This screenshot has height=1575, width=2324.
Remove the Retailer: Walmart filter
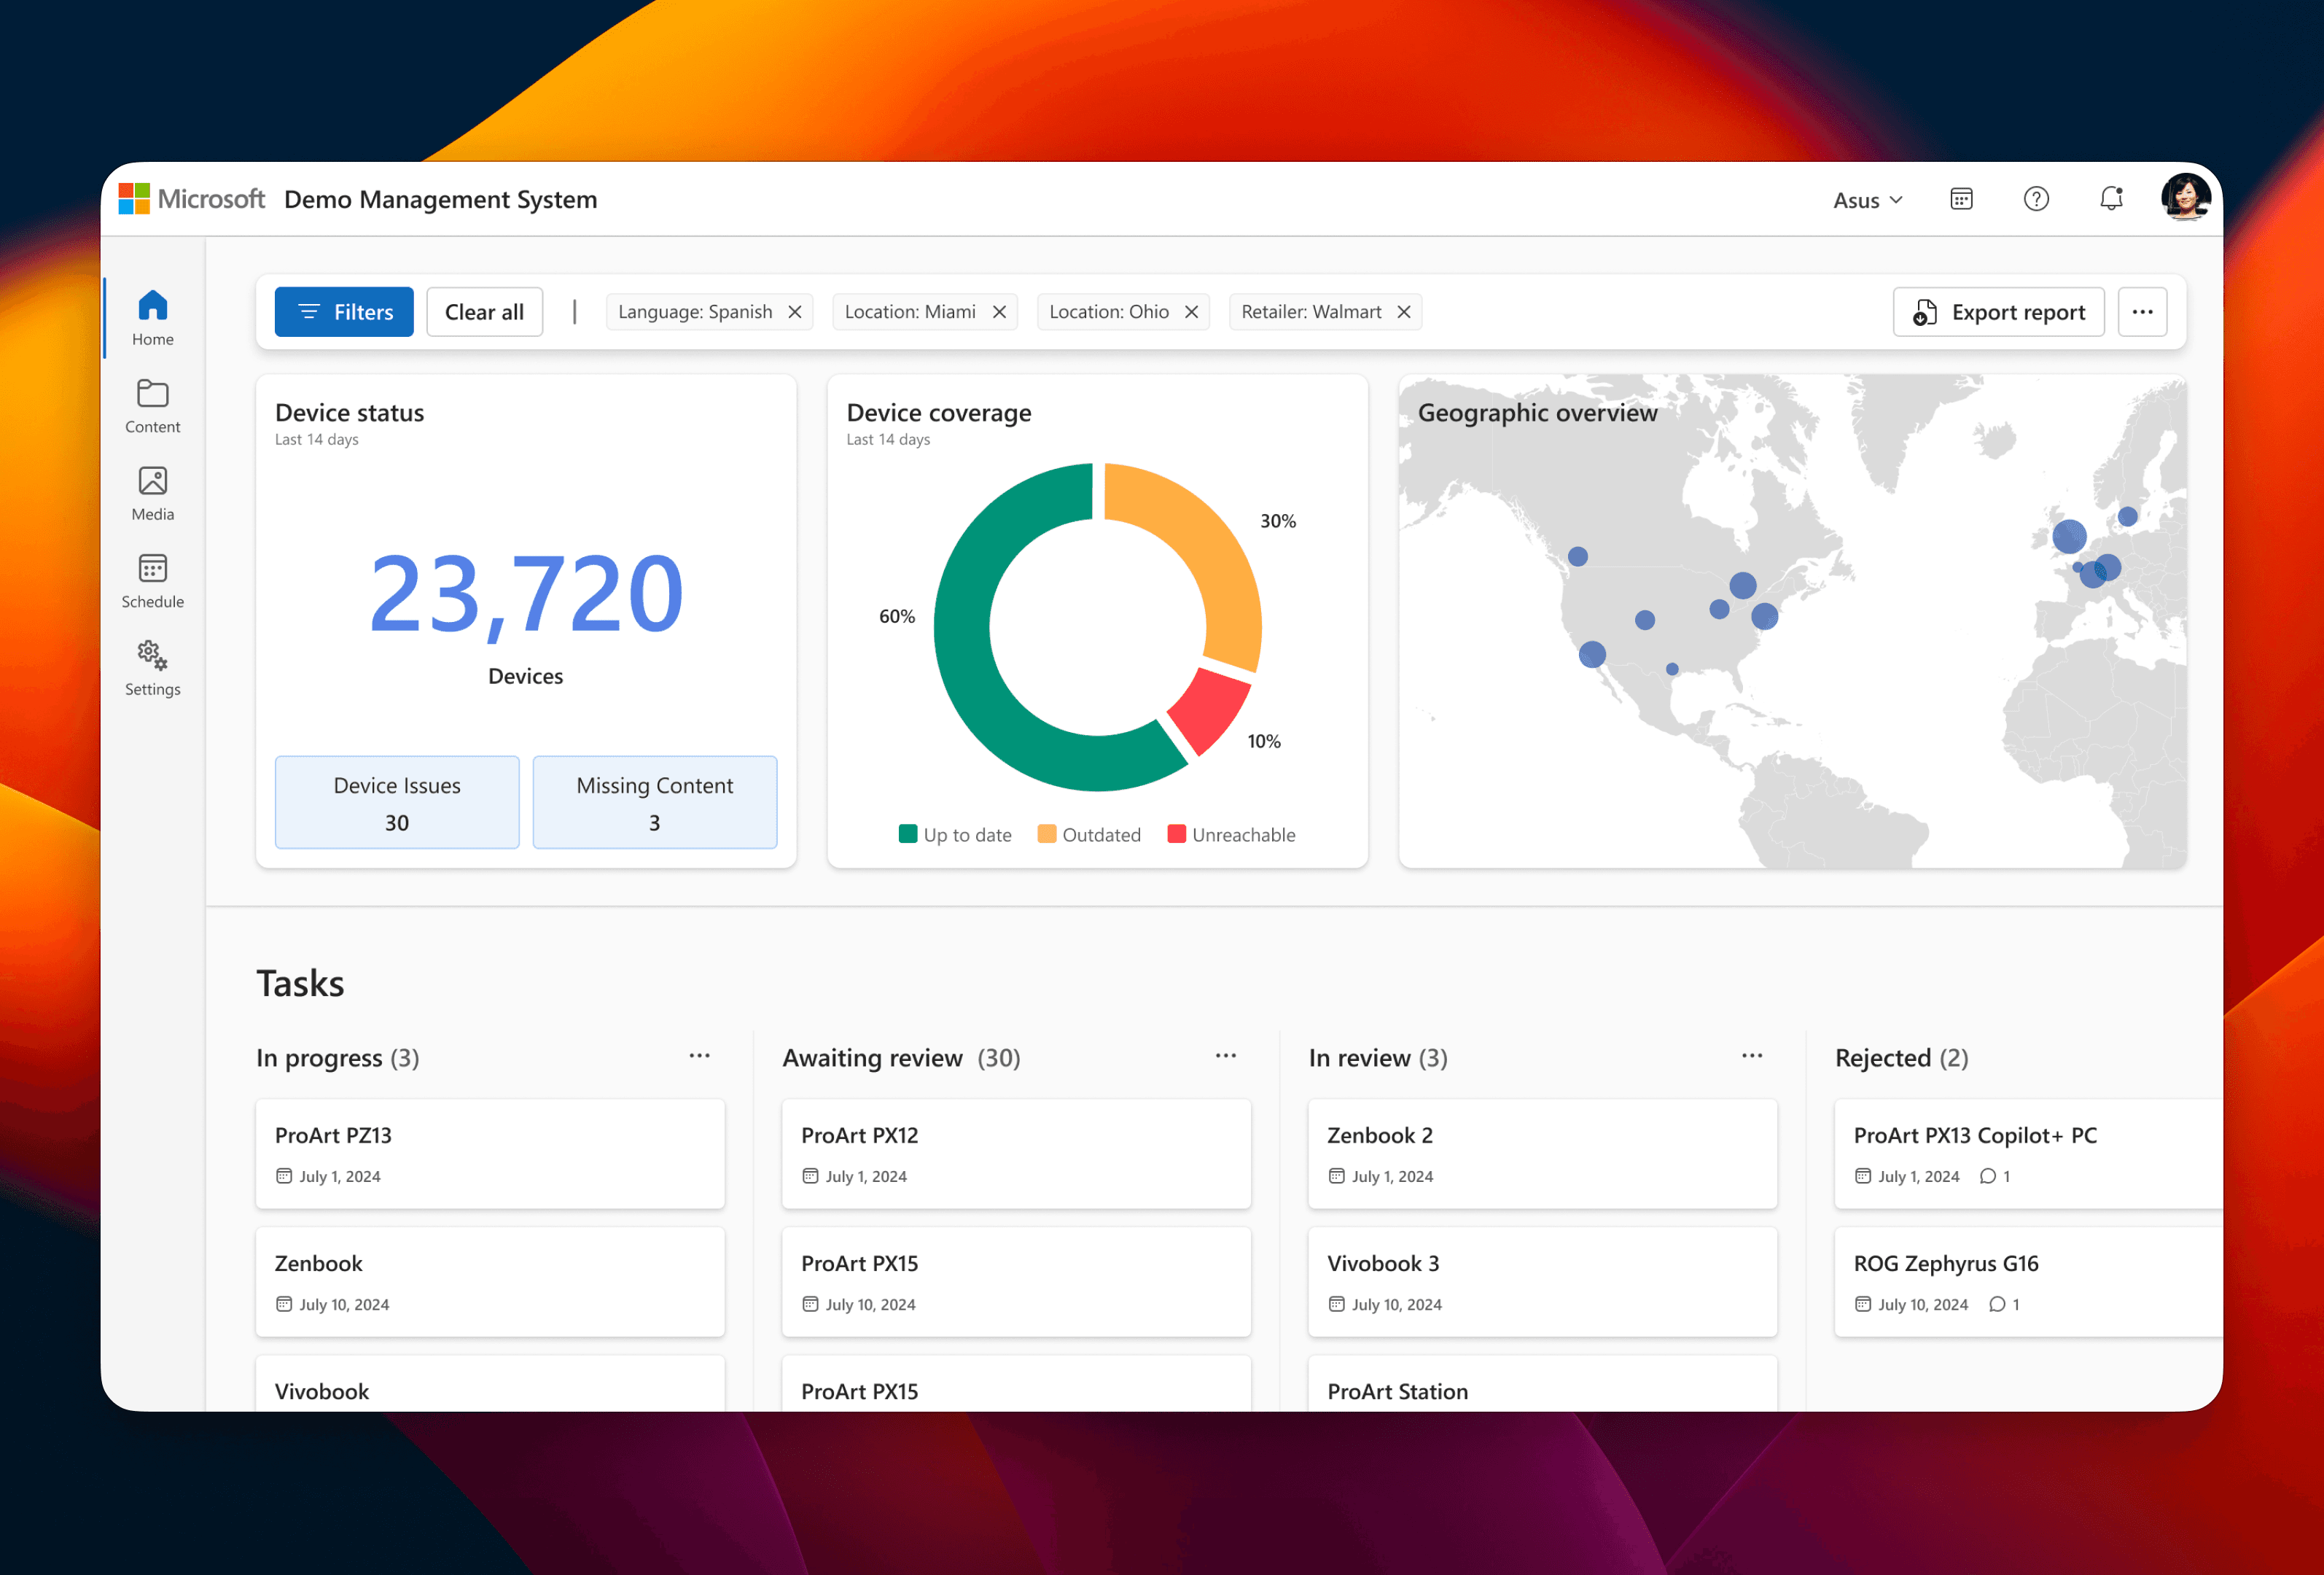[x=1404, y=312]
